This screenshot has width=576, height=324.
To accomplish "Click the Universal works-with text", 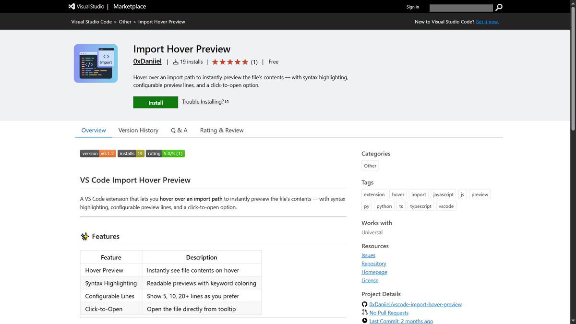I will tap(372, 232).
